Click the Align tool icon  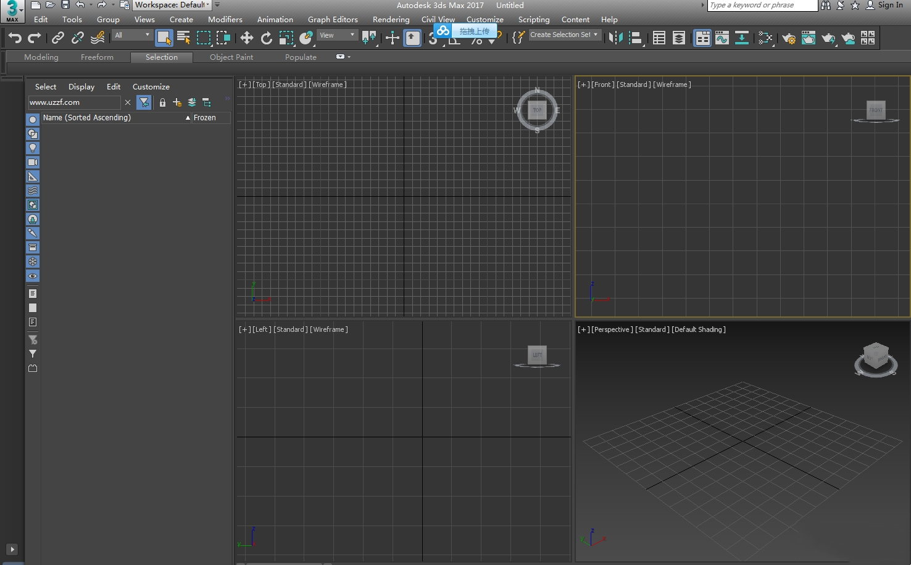(636, 38)
